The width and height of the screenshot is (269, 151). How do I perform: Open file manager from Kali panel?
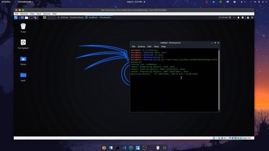pyautogui.click(x=26, y=18)
